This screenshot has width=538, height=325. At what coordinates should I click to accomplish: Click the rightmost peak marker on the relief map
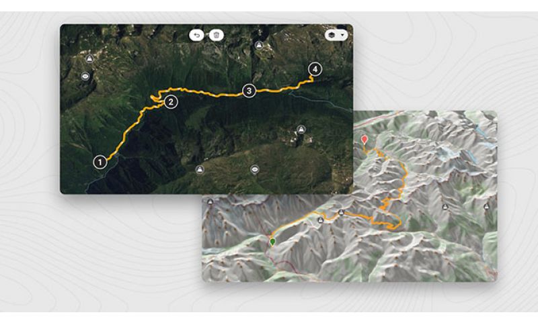pyautogui.click(x=486, y=207)
